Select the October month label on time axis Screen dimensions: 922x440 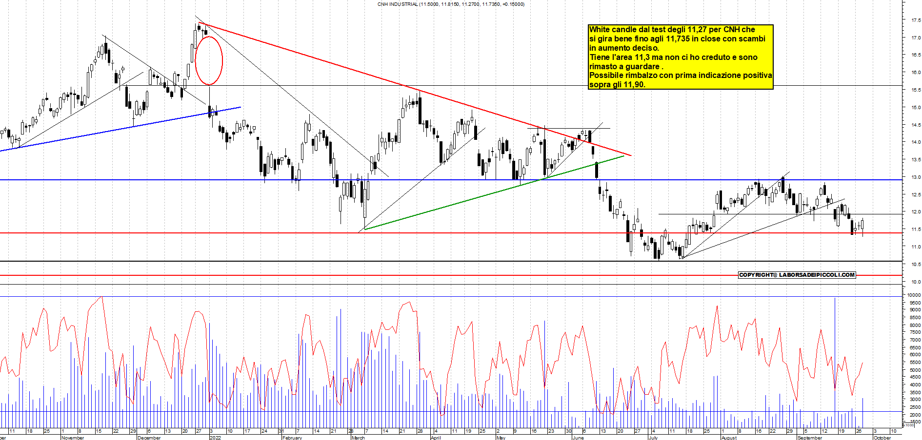click(882, 438)
